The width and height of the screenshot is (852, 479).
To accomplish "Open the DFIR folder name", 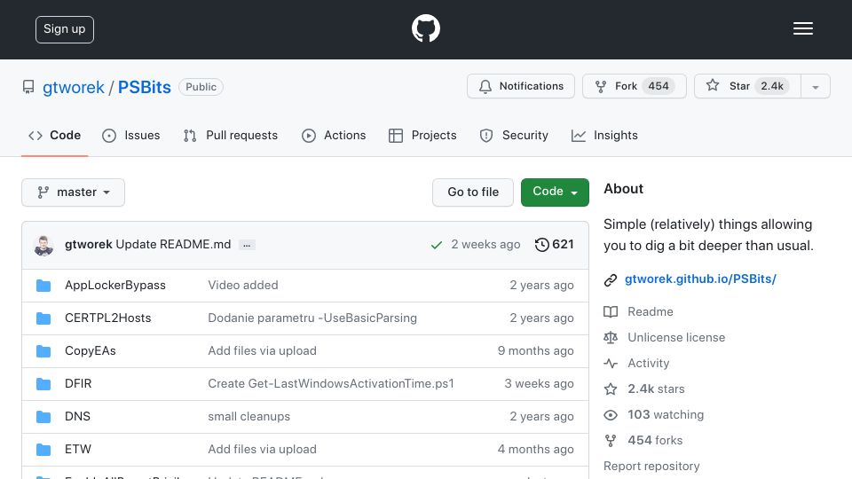I will (x=78, y=384).
